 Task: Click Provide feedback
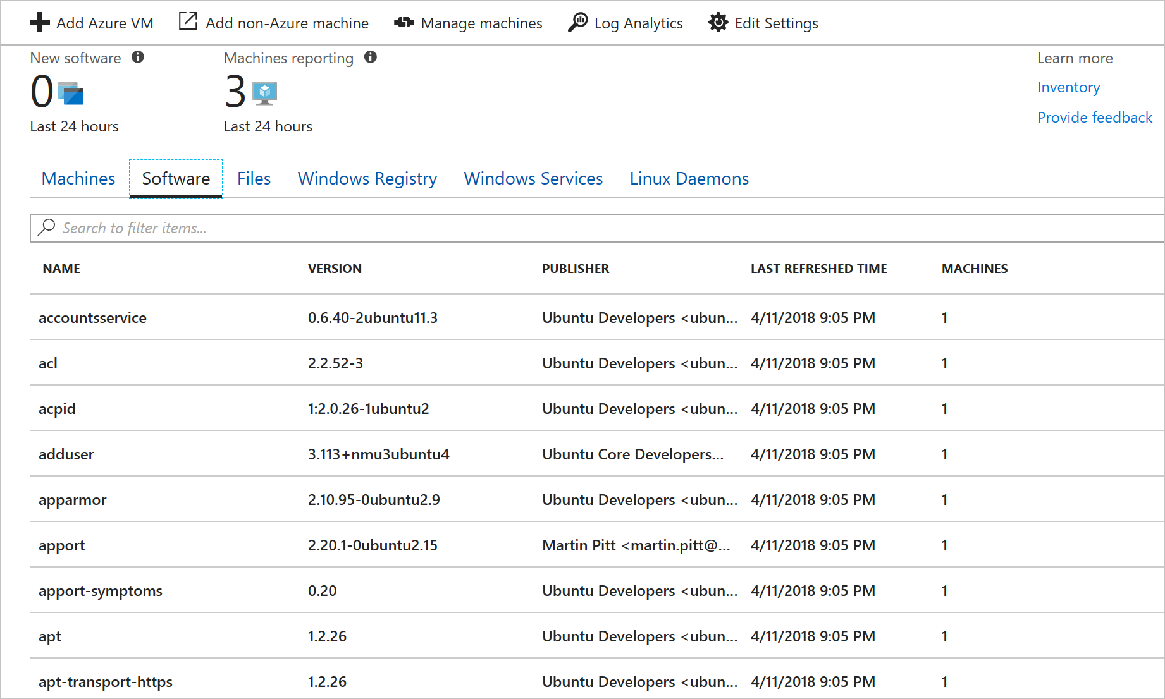tap(1094, 117)
